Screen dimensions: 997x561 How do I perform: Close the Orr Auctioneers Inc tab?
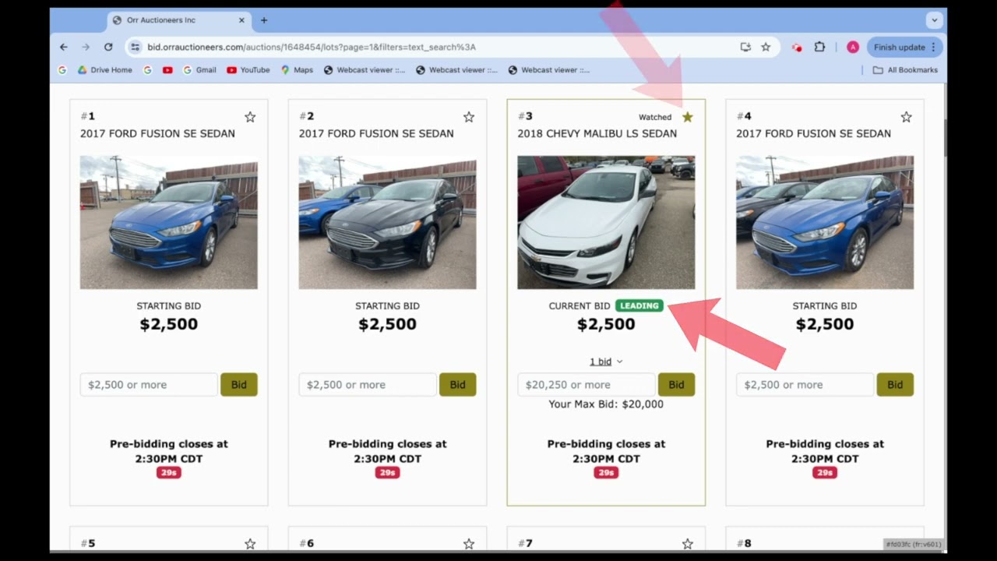point(241,20)
